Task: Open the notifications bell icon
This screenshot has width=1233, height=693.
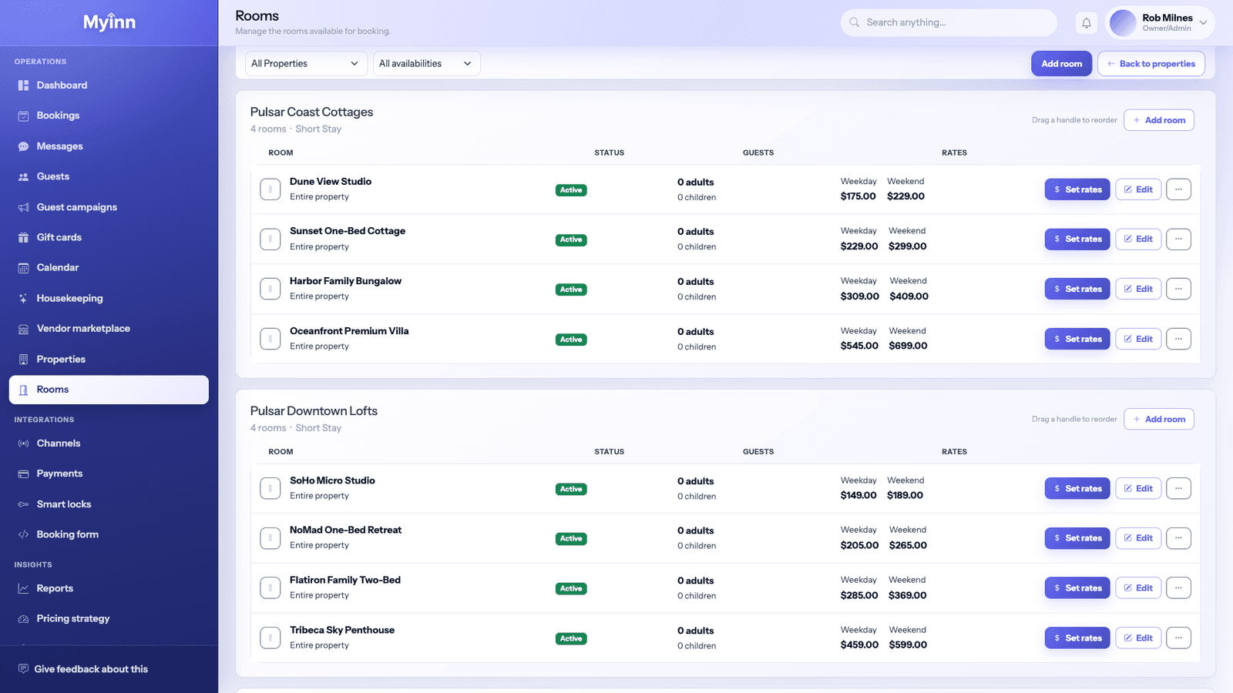Action: (1086, 23)
